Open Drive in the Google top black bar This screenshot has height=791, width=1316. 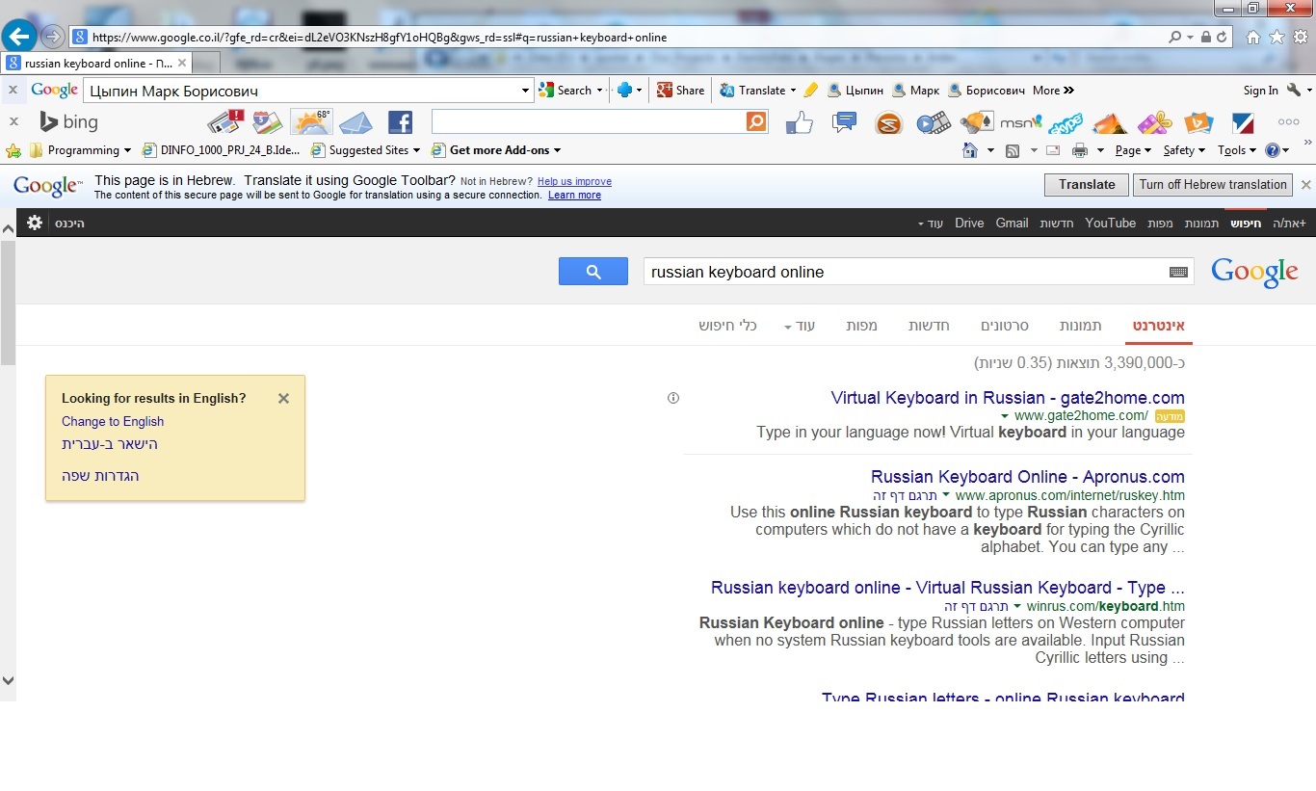pyautogui.click(x=969, y=223)
